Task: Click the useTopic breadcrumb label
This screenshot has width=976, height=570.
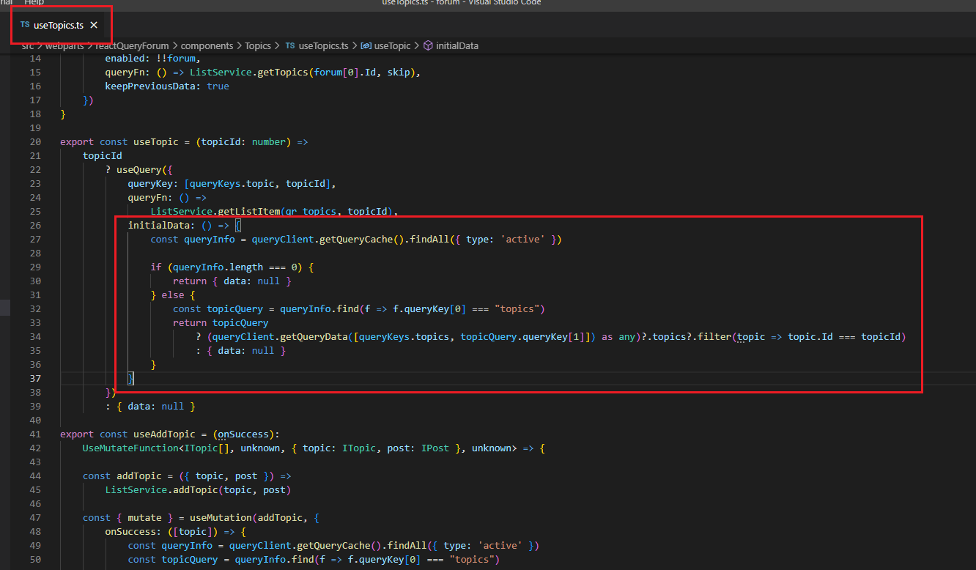Action: pyautogui.click(x=392, y=45)
